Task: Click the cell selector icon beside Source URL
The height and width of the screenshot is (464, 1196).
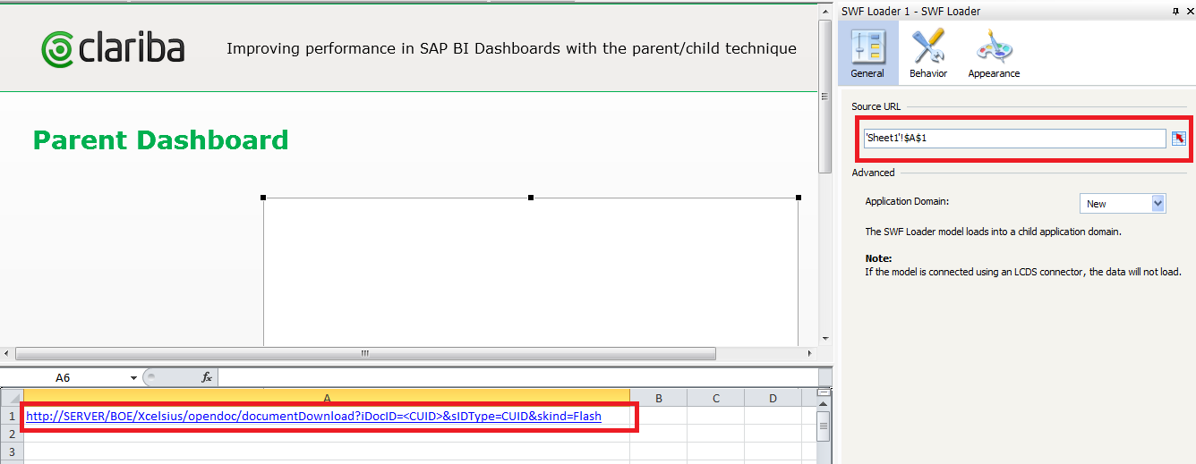Action: tap(1179, 139)
